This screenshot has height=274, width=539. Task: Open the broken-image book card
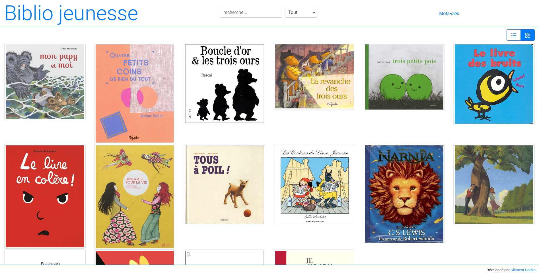(x=225, y=258)
